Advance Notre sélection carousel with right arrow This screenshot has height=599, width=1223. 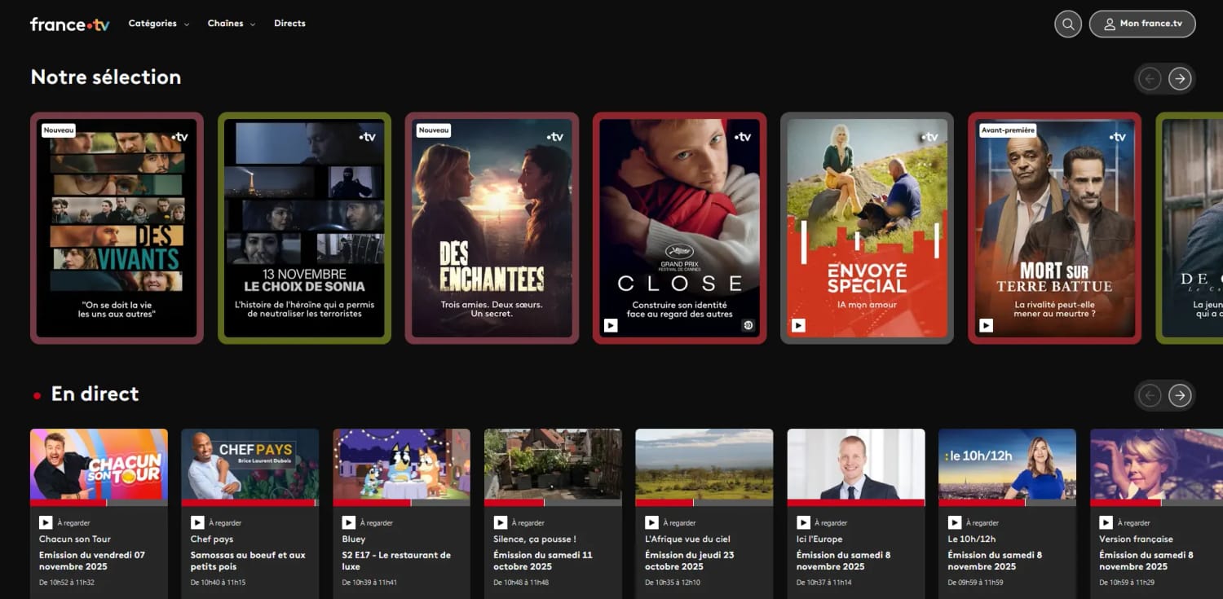1180,78
